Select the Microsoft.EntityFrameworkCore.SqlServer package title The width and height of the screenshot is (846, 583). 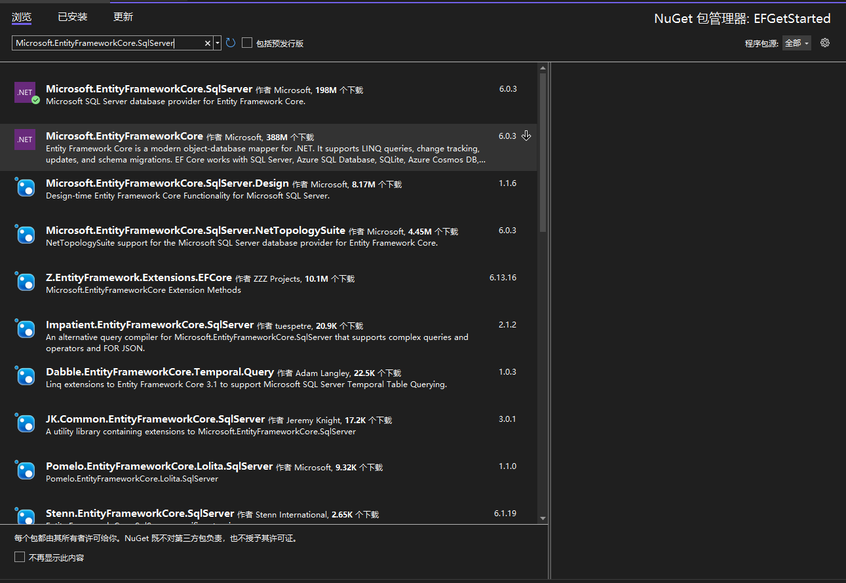(149, 89)
